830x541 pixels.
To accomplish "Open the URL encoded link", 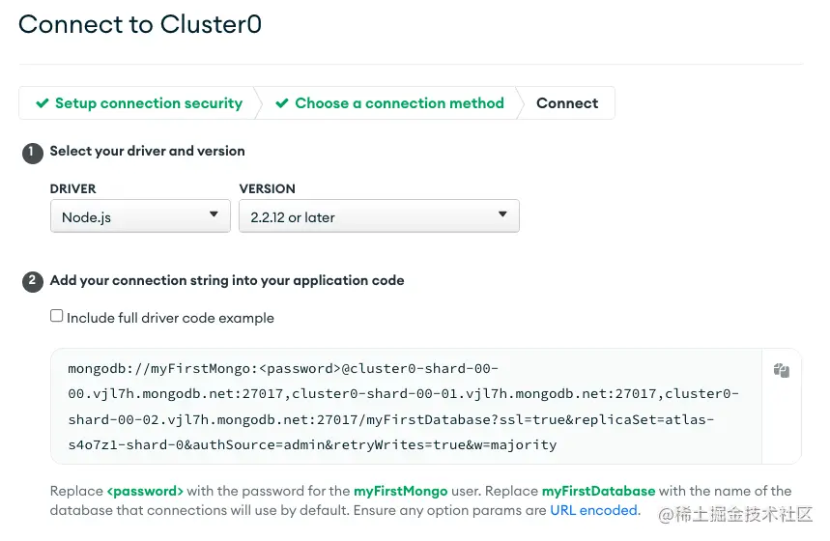I will point(594,510).
